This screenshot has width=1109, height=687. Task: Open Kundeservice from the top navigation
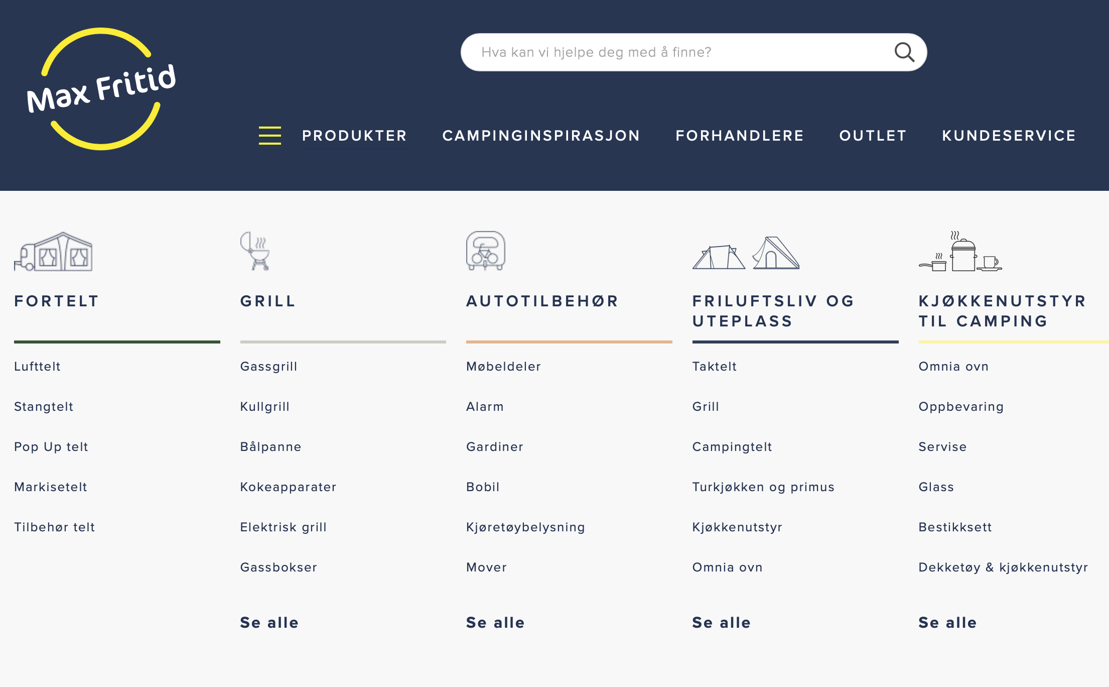click(x=1009, y=136)
